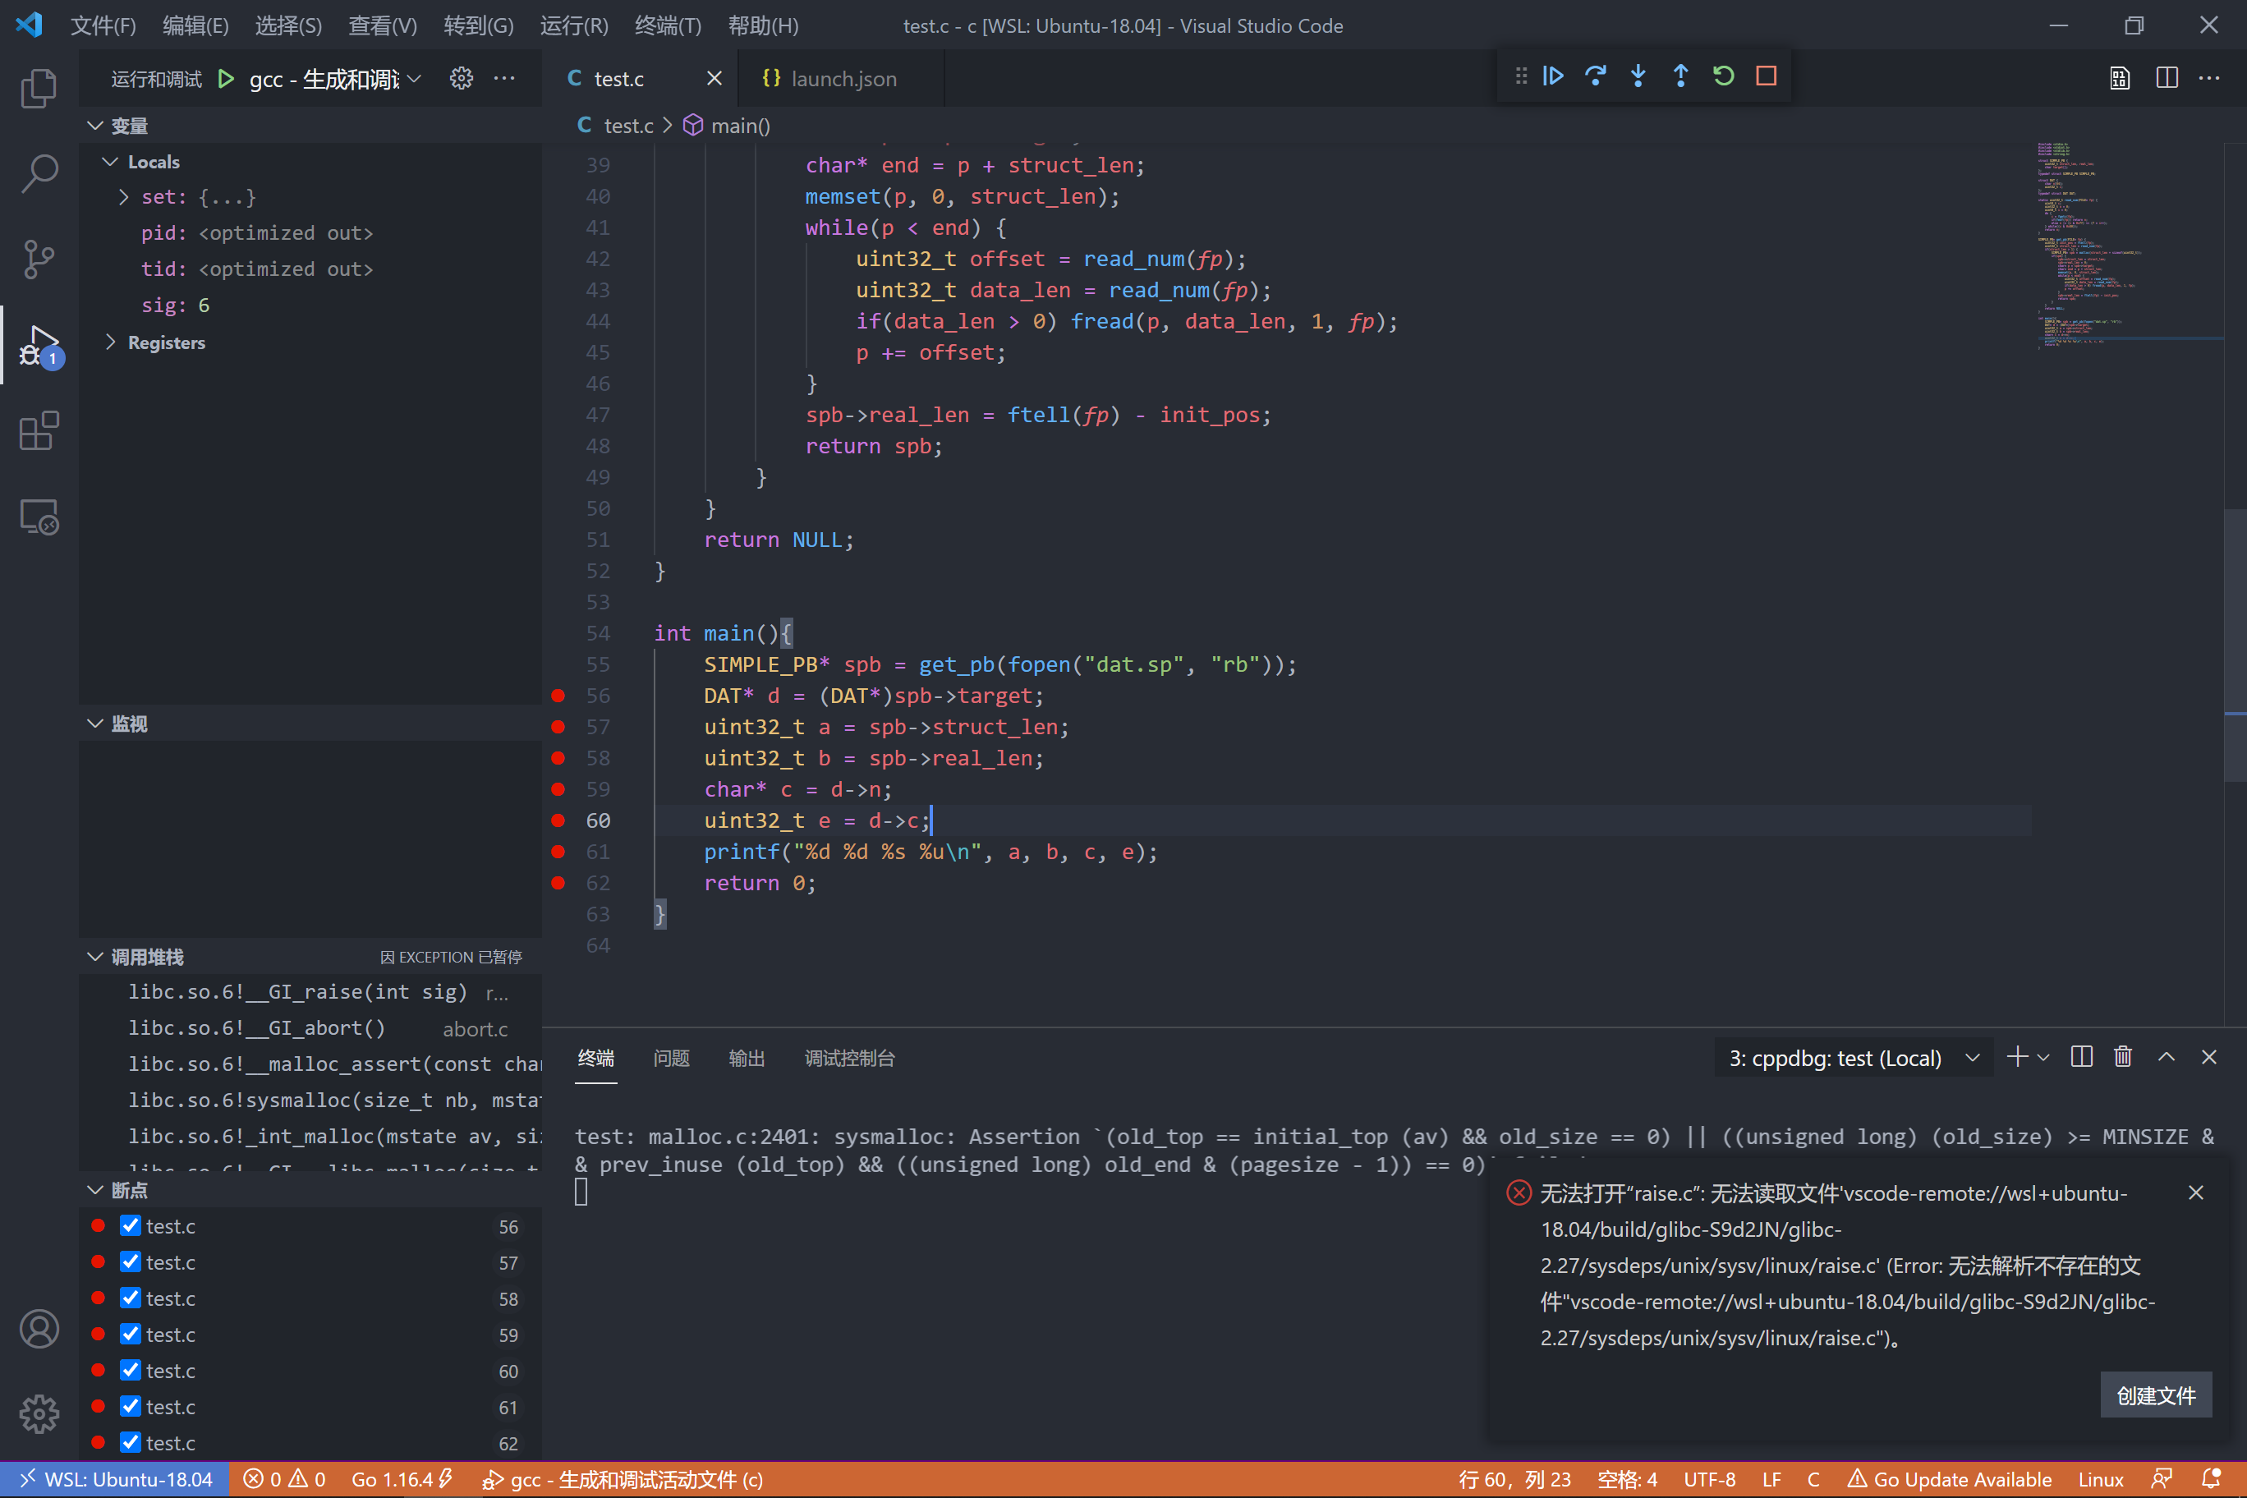The height and width of the screenshot is (1498, 2247).
Task: Stop debugging with the red square
Action: coord(1766,76)
